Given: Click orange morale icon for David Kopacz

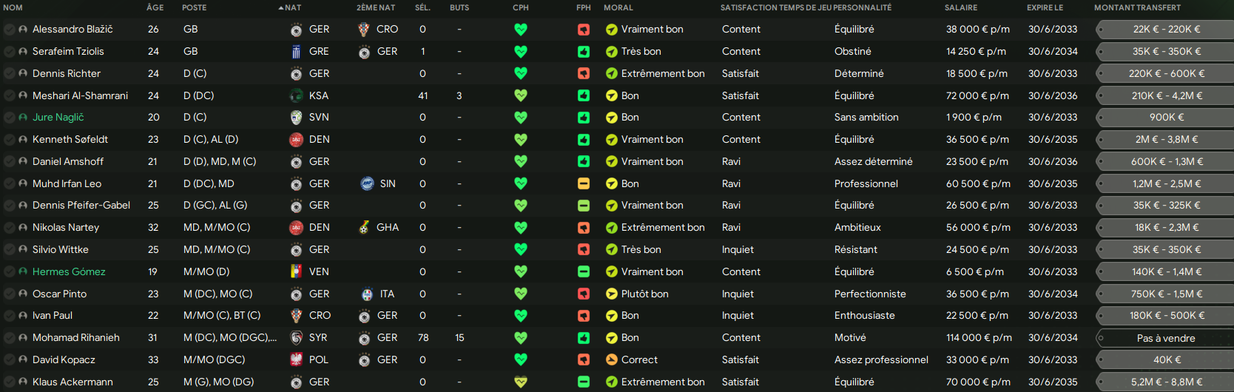Looking at the screenshot, I should pyautogui.click(x=612, y=360).
